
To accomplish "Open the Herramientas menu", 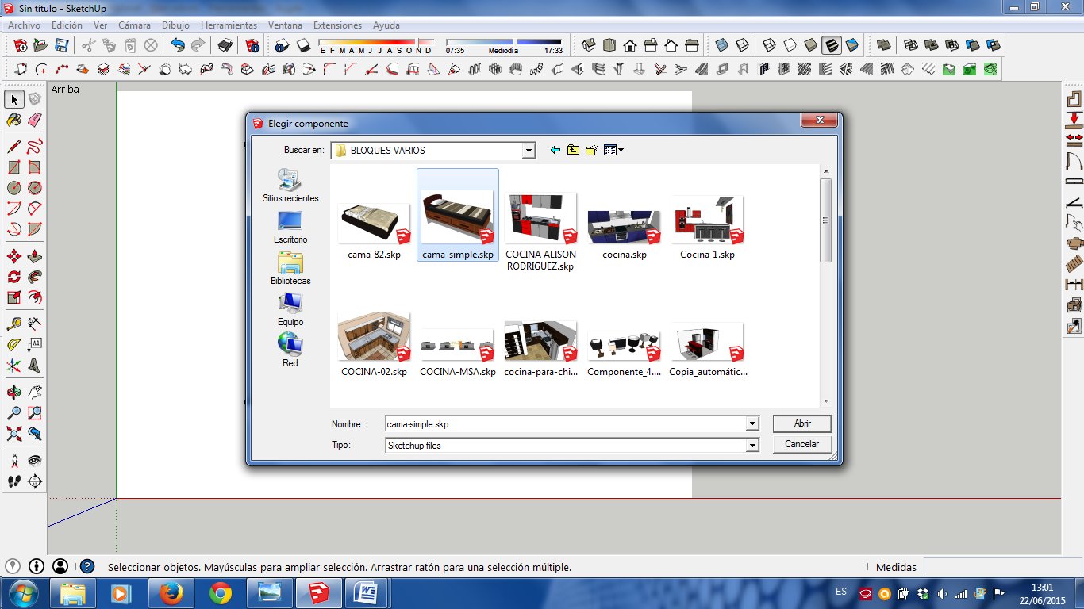I will (x=229, y=25).
